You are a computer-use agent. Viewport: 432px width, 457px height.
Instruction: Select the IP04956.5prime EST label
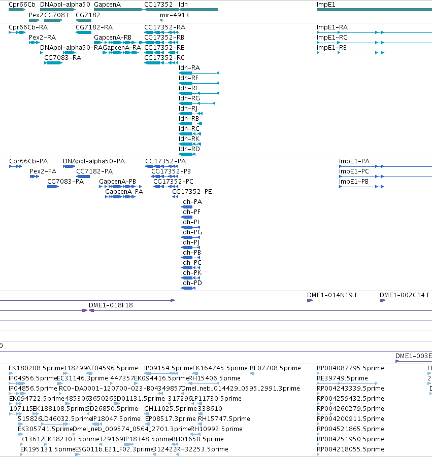click(33, 378)
